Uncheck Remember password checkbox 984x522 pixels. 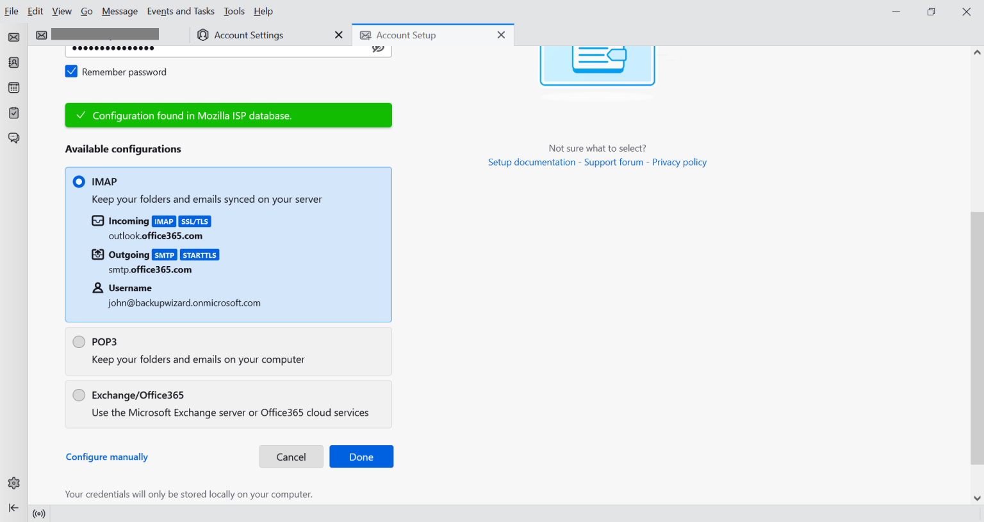(x=71, y=72)
